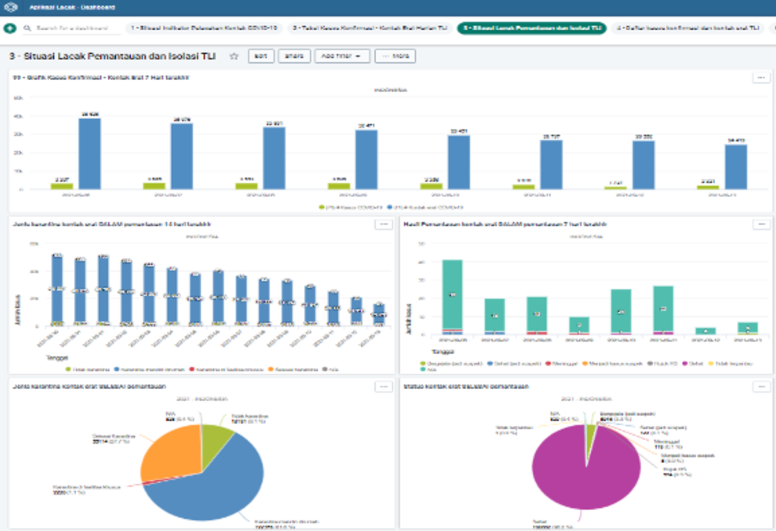Click the green add new dashboard button
The width and height of the screenshot is (776, 531).
pos(10,28)
